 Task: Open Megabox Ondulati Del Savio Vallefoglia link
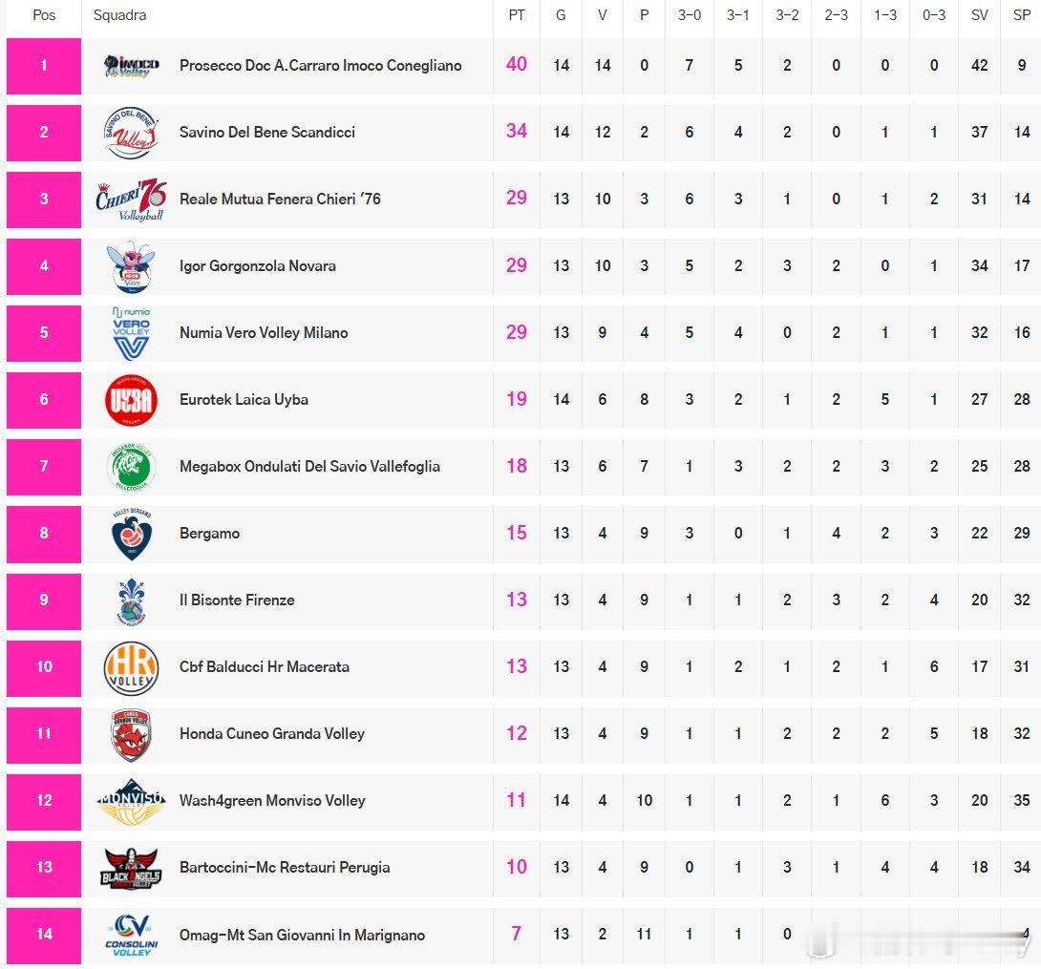click(x=309, y=467)
